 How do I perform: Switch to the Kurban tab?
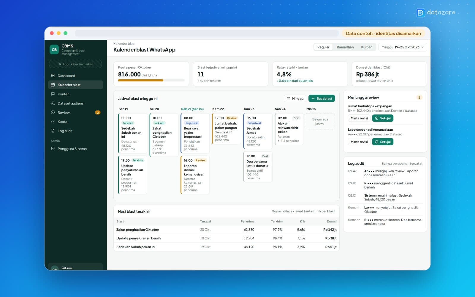click(367, 47)
